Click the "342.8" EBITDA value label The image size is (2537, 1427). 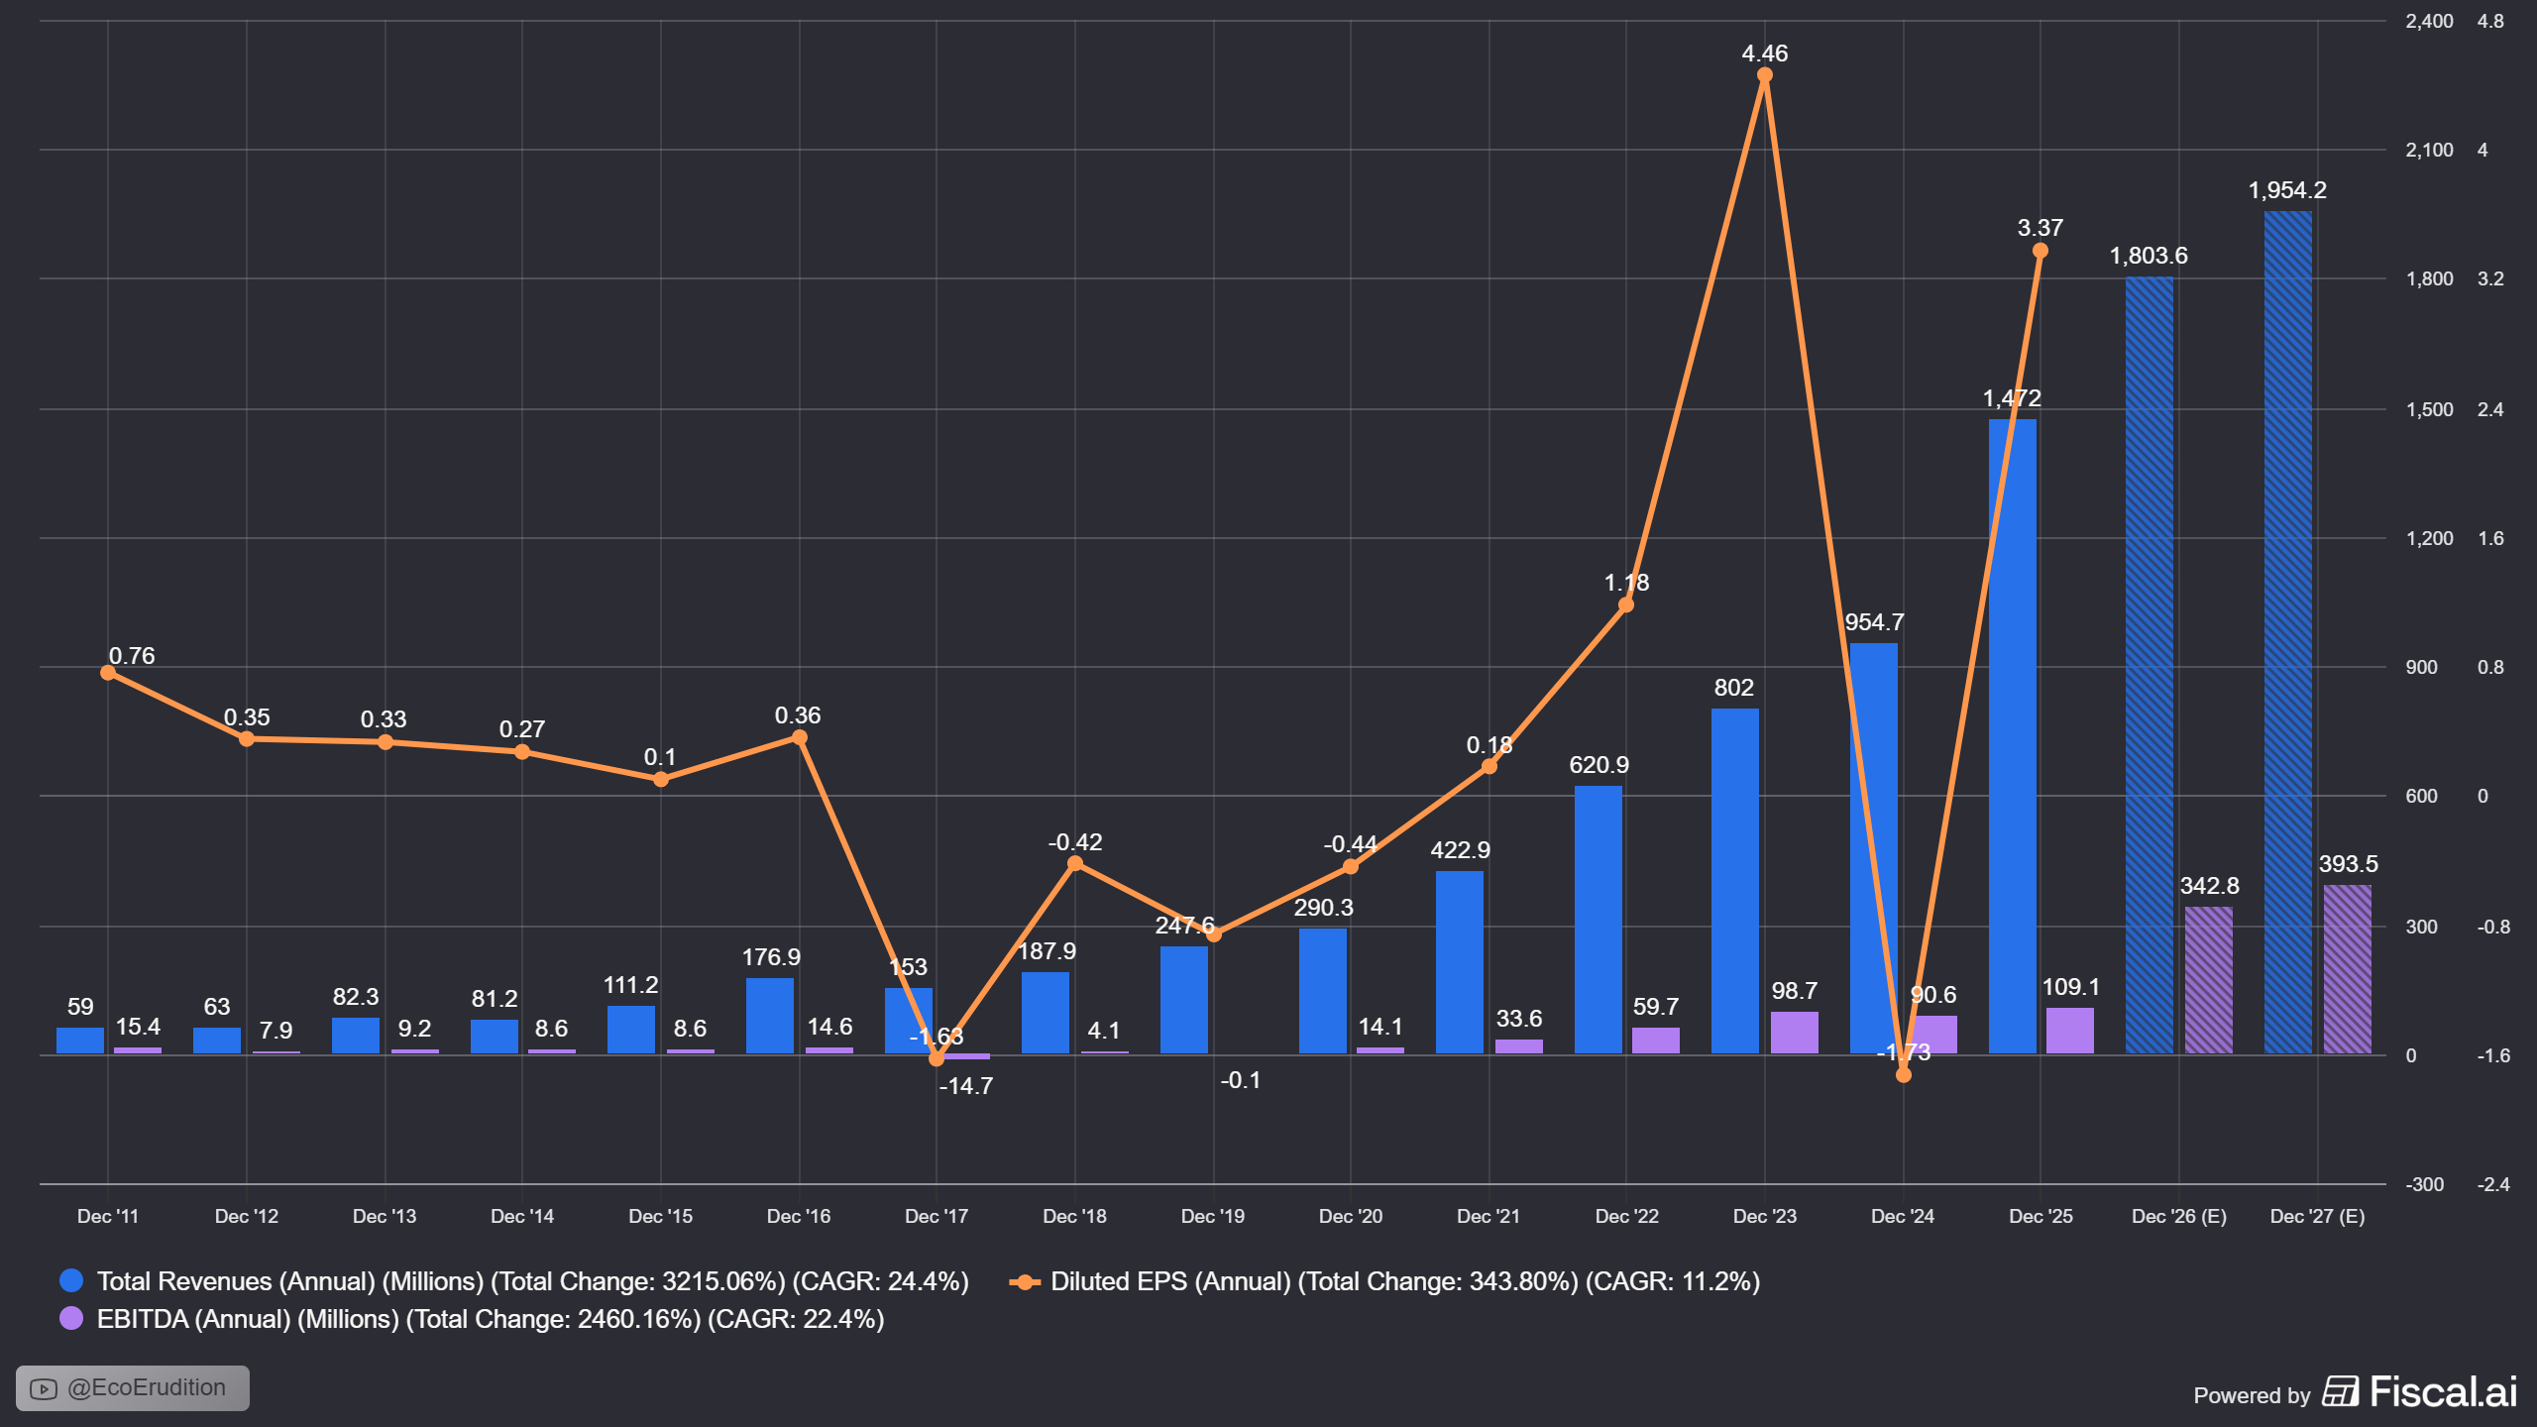(x=2210, y=886)
